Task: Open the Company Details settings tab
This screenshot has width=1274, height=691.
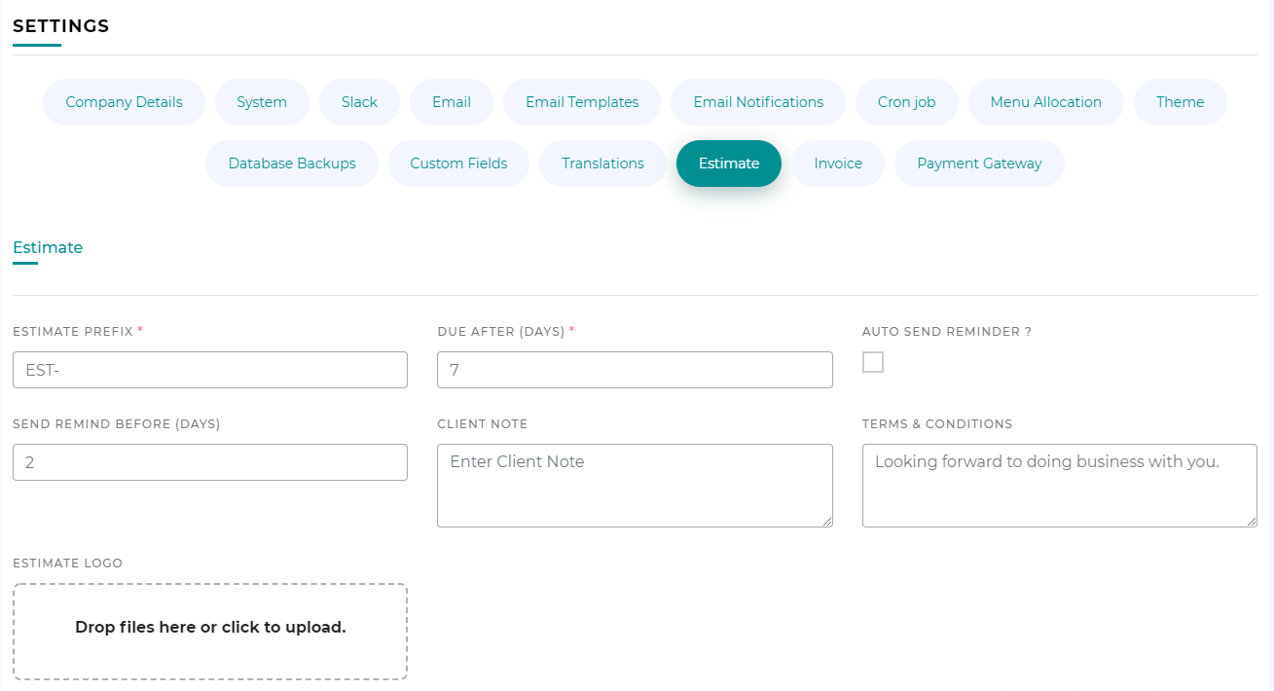Action: click(124, 102)
